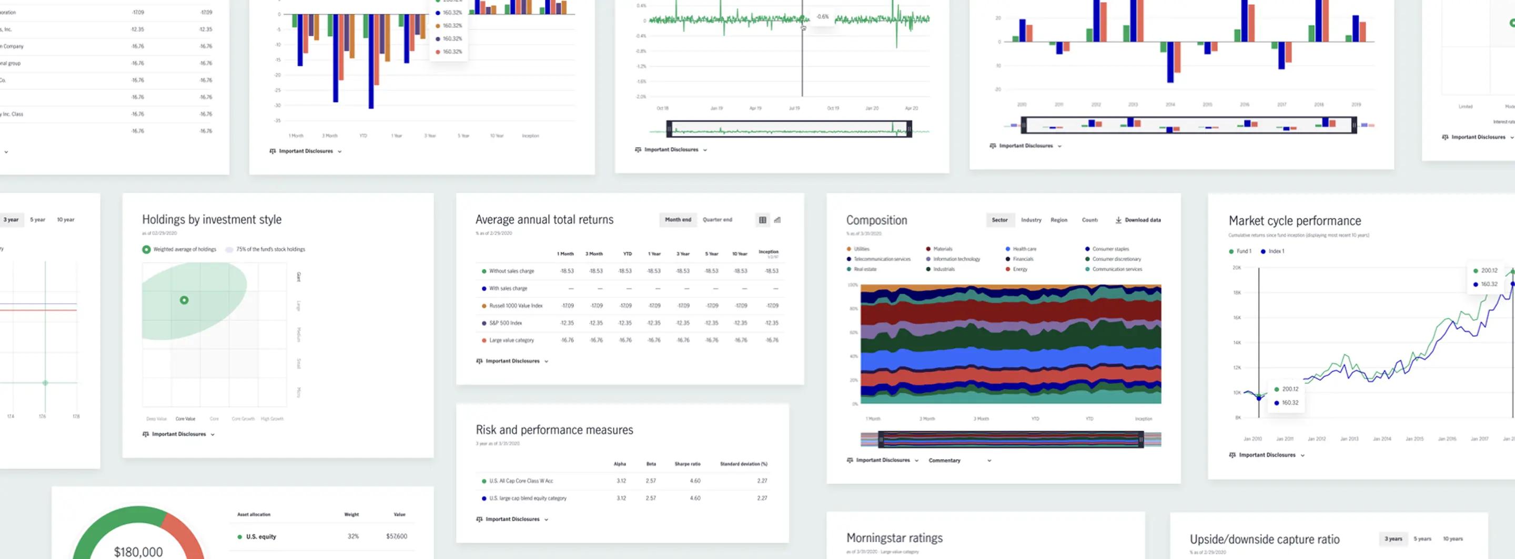Click the Index 1 legend marker in Market cycle performance
The image size is (1515, 559).
tap(1263, 251)
